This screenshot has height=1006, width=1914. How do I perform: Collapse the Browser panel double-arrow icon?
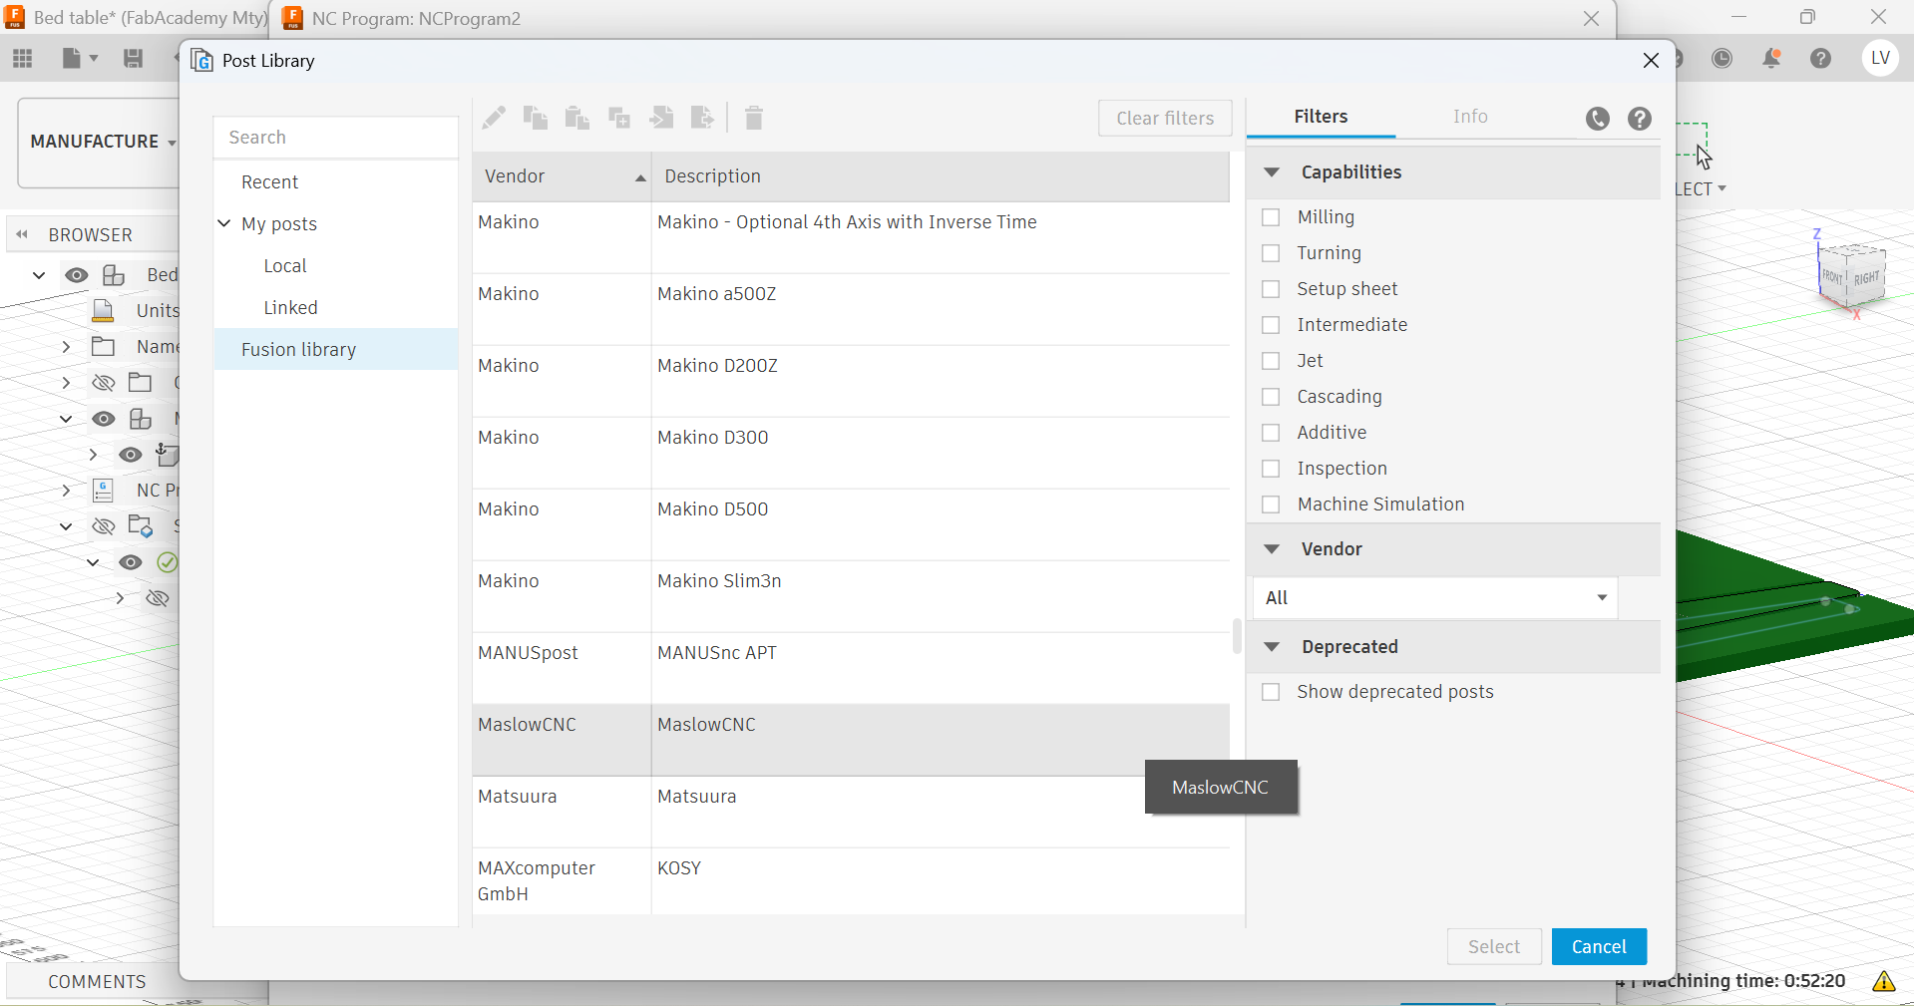[x=22, y=234]
